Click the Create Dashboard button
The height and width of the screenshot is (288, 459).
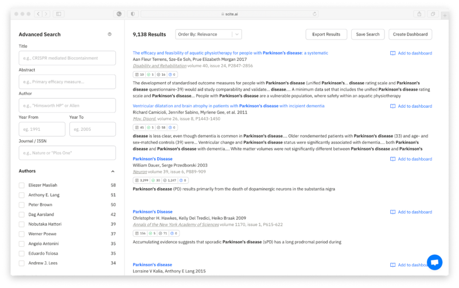(x=410, y=34)
